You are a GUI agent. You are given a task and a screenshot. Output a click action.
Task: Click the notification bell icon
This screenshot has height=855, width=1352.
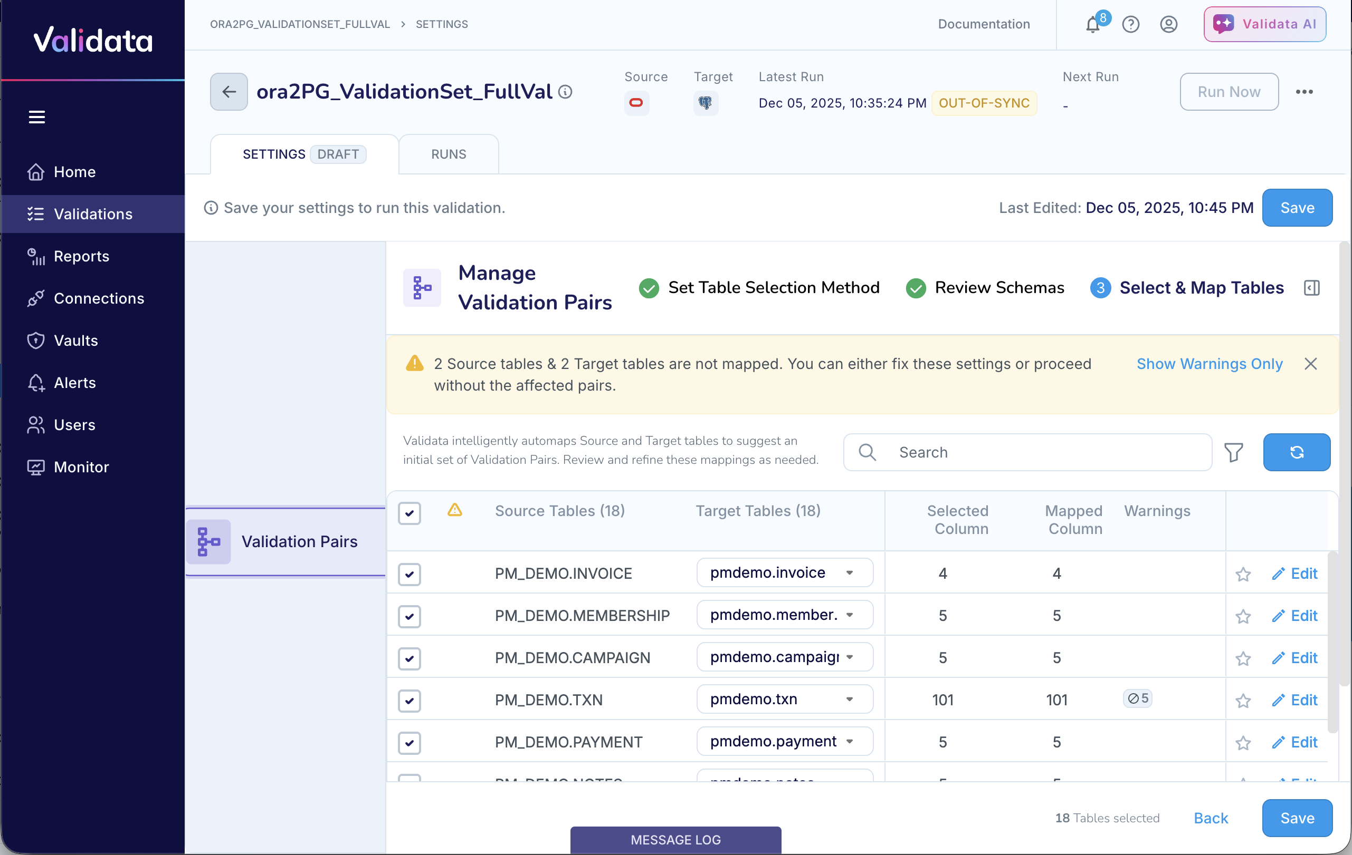click(1092, 25)
